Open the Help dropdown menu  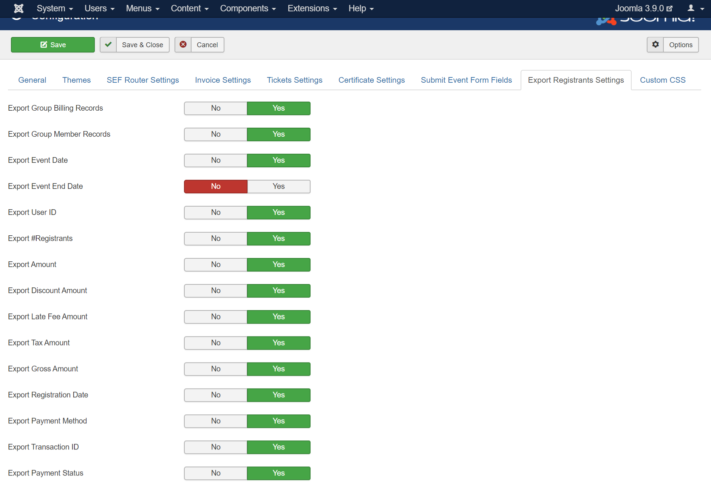pos(361,8)
